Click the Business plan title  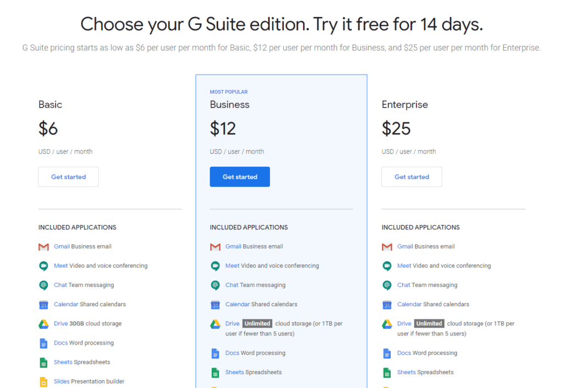coord(229,105)
